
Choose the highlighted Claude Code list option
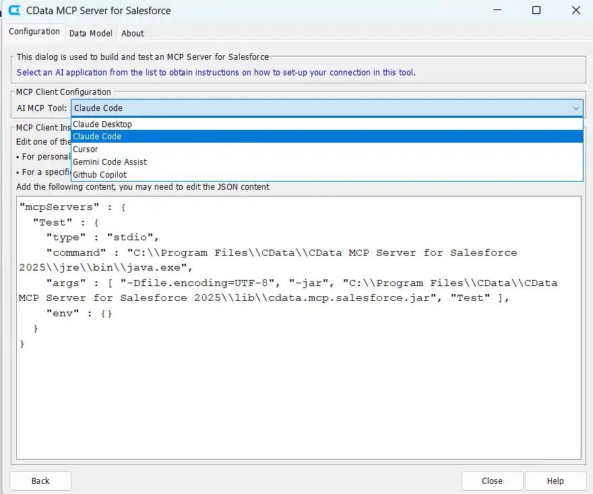click(x=97, y=137)
